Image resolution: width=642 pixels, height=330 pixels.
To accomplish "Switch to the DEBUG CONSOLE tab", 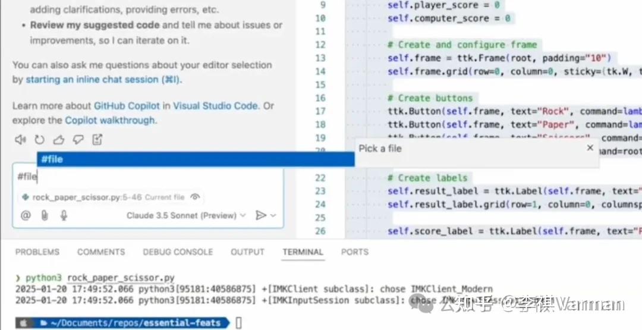I will [x=178, y=252].
